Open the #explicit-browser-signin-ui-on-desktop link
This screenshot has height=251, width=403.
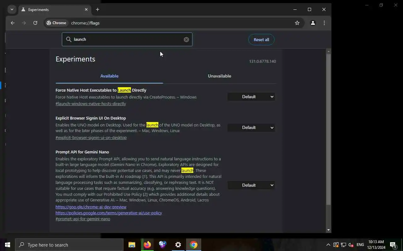click(91, 137)
